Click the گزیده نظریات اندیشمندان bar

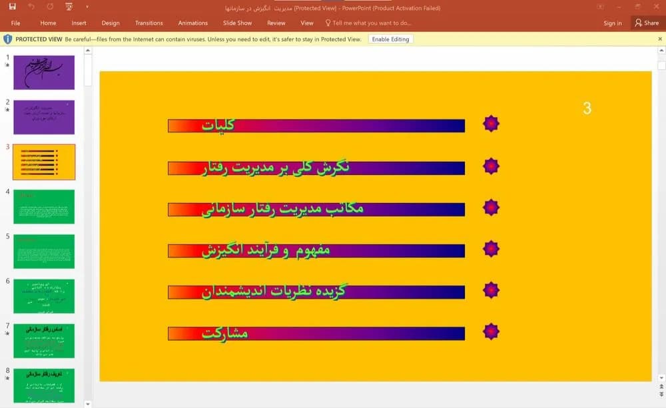(316, 292)
